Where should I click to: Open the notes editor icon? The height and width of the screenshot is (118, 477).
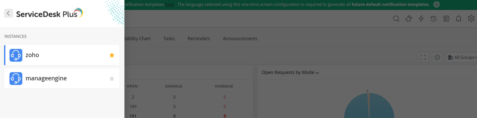tap(446, 19)
